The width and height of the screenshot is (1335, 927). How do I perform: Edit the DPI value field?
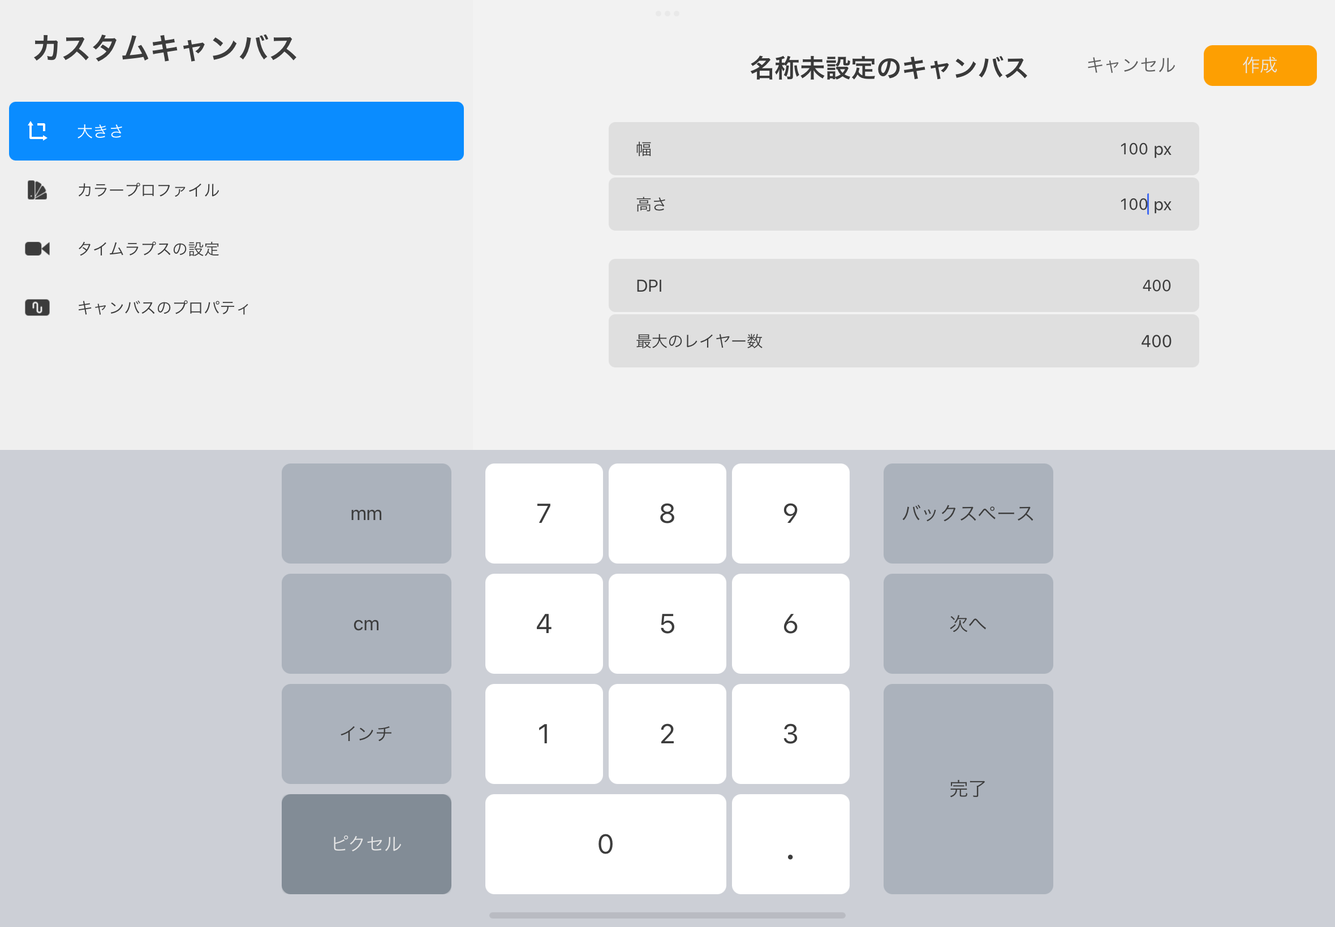[903, 285]
